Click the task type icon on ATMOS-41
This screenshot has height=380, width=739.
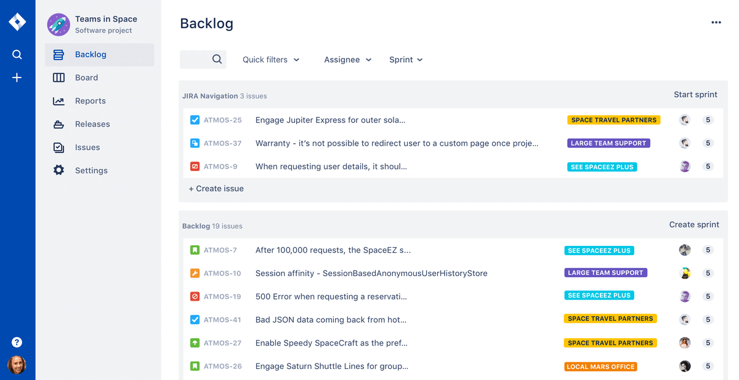195,319
